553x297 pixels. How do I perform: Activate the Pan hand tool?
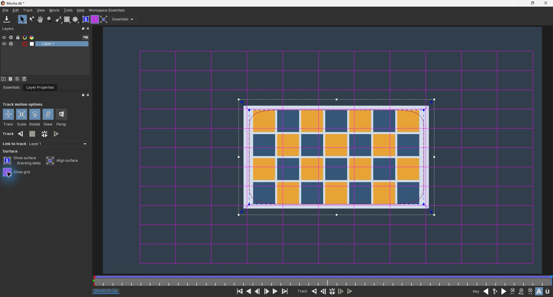[x=40, y=19]
